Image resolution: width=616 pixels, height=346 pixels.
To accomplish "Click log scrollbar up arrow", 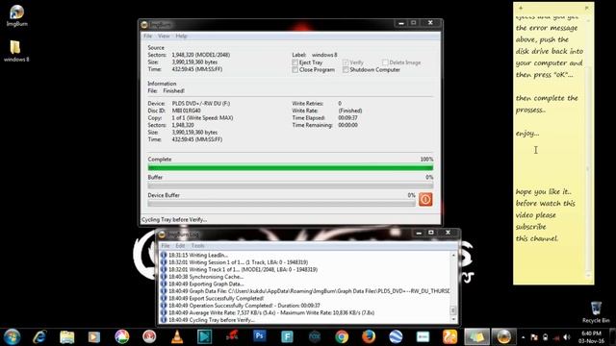I will (x=453, y=256).
